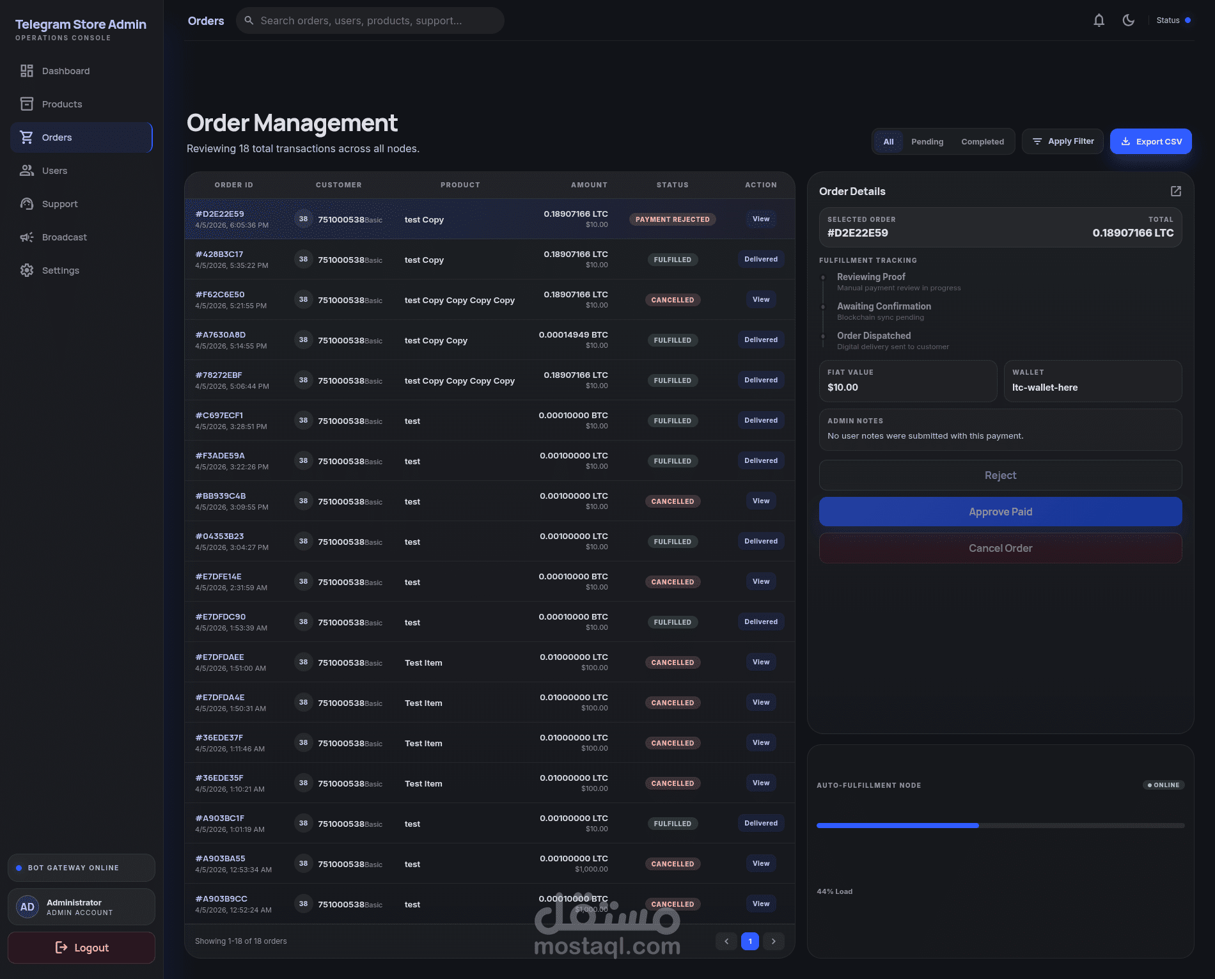This screenshot has height=979, width=1215.
Task: Click the Status column header
Action: tap(672, 185)
